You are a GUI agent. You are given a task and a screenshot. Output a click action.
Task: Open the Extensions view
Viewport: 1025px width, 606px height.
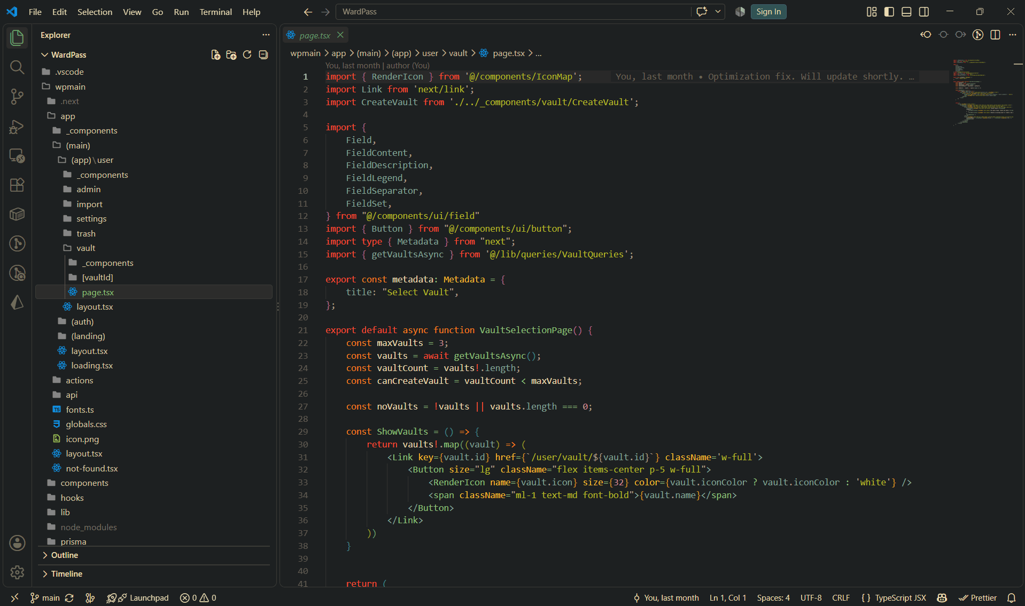(x=17, y=185)
